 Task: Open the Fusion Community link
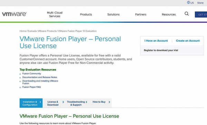pos(32,74)
